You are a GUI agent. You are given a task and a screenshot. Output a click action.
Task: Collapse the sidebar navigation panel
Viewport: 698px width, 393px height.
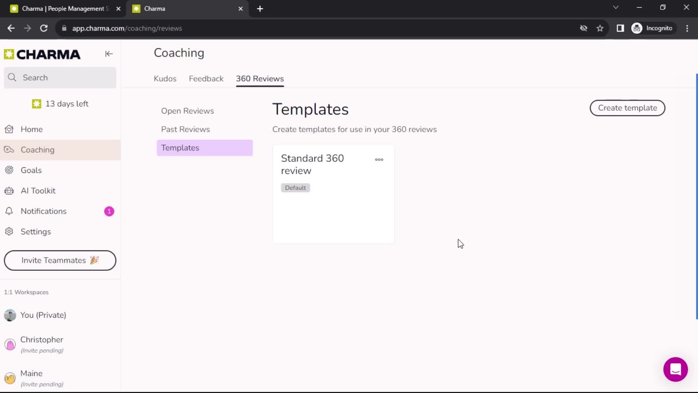tap(109, 54)
